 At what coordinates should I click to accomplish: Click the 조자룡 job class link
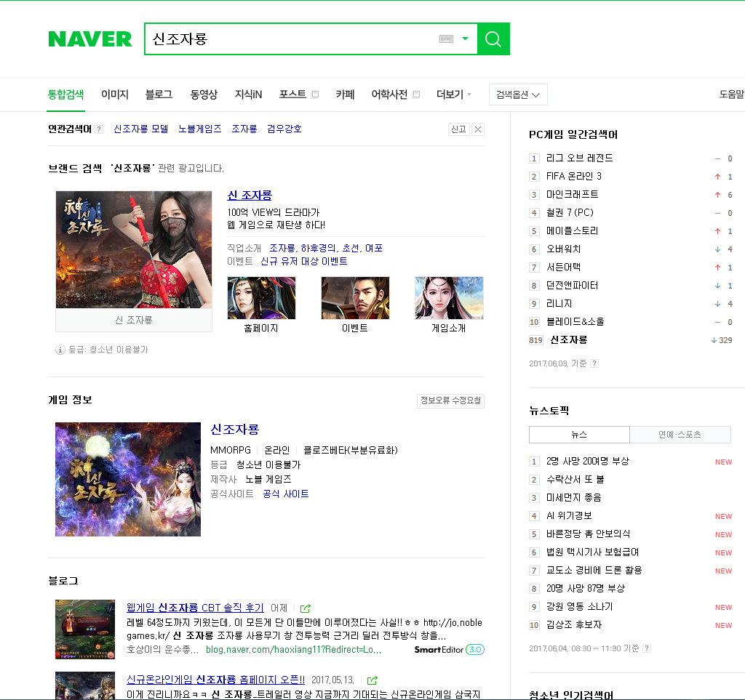pyautogui.click(x=282, y=248)
